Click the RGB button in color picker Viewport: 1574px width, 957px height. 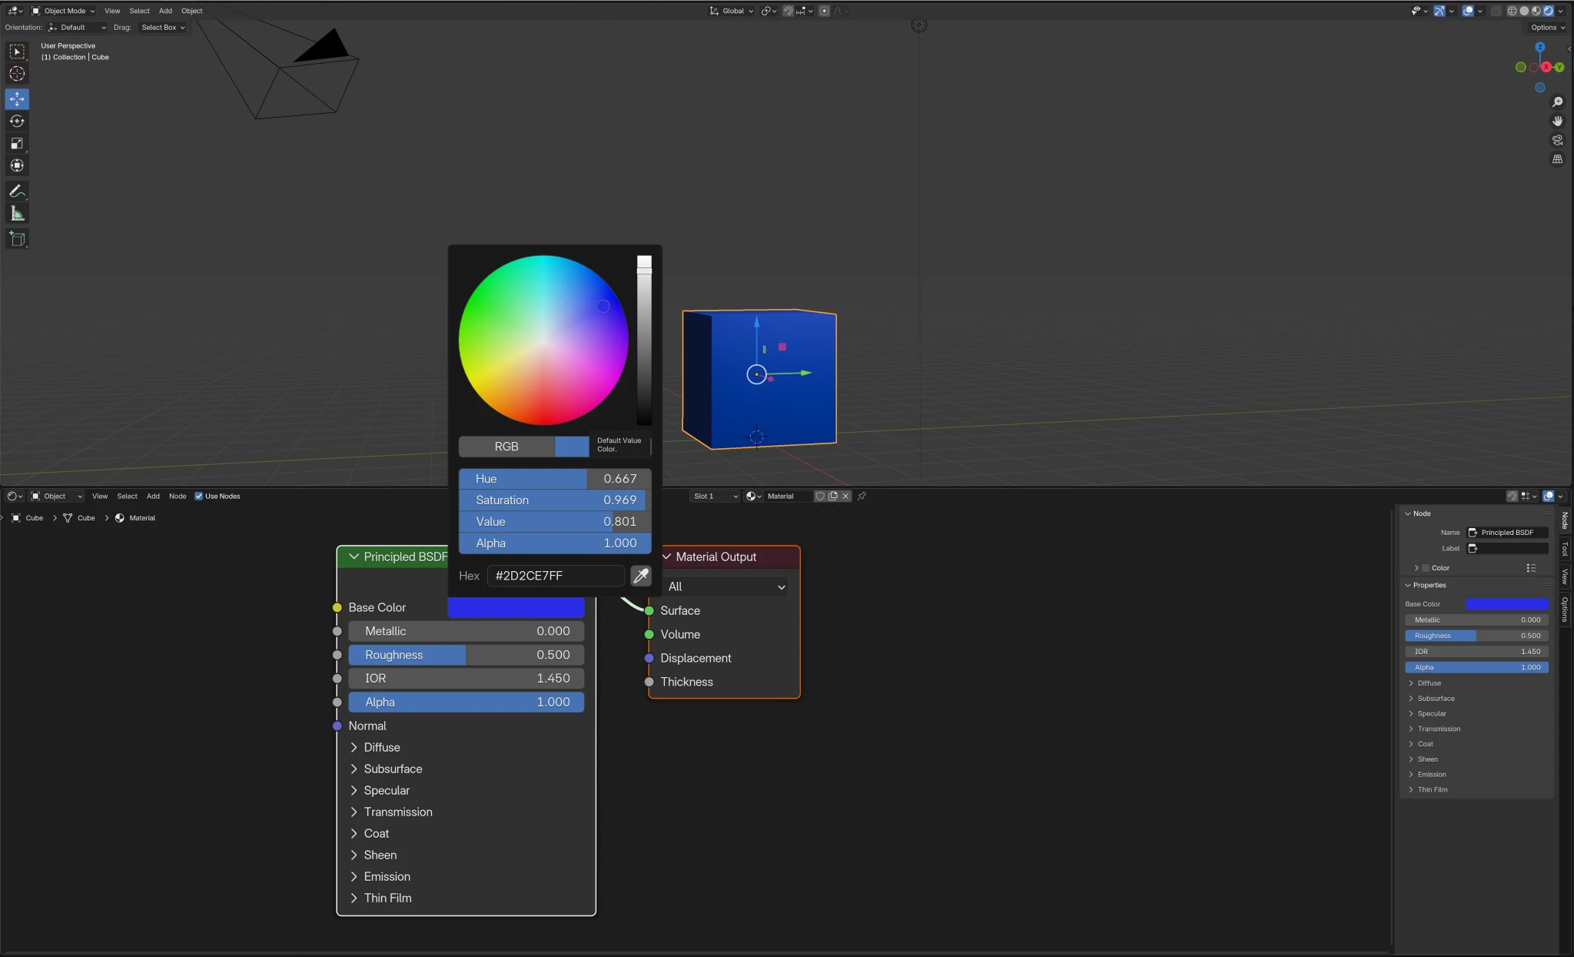507,447
